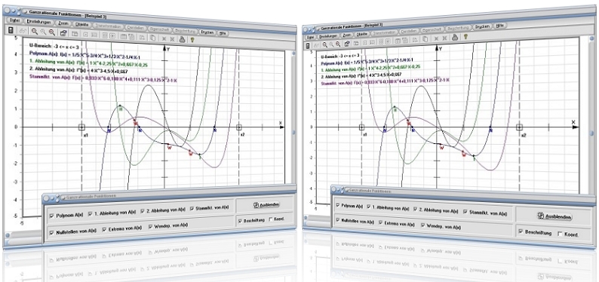Click printer icon in left window toolbar
The height and width of the screenshot is (282, 599).
coord(183,38)
